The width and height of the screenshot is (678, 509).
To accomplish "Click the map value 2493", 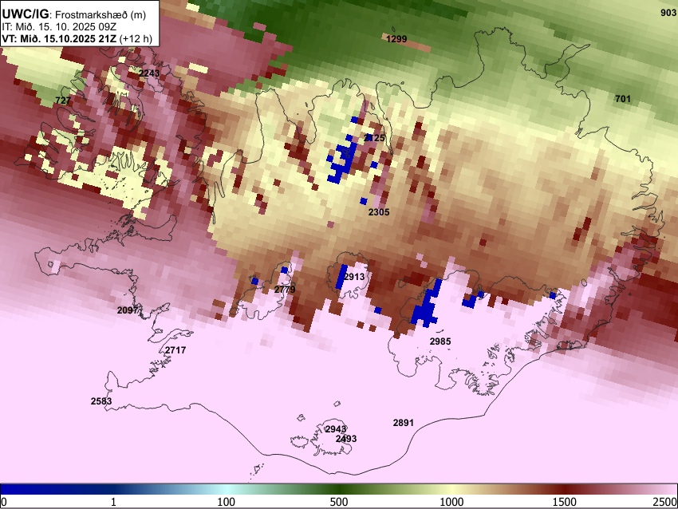I will (346, 439).
